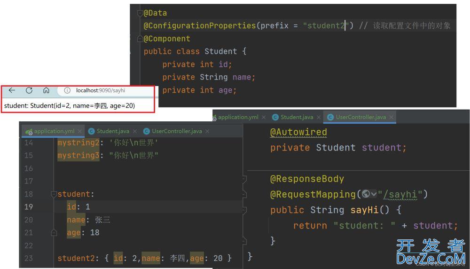
Task: Switch to Student.java tab in left editor
Action: (113, 131)
